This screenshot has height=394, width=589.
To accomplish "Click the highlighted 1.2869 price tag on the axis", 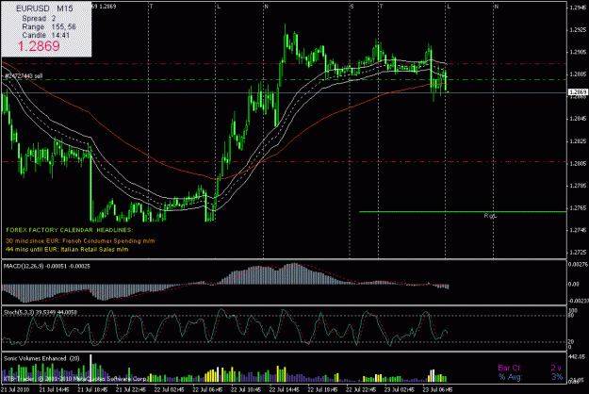I will coord(578,92).
